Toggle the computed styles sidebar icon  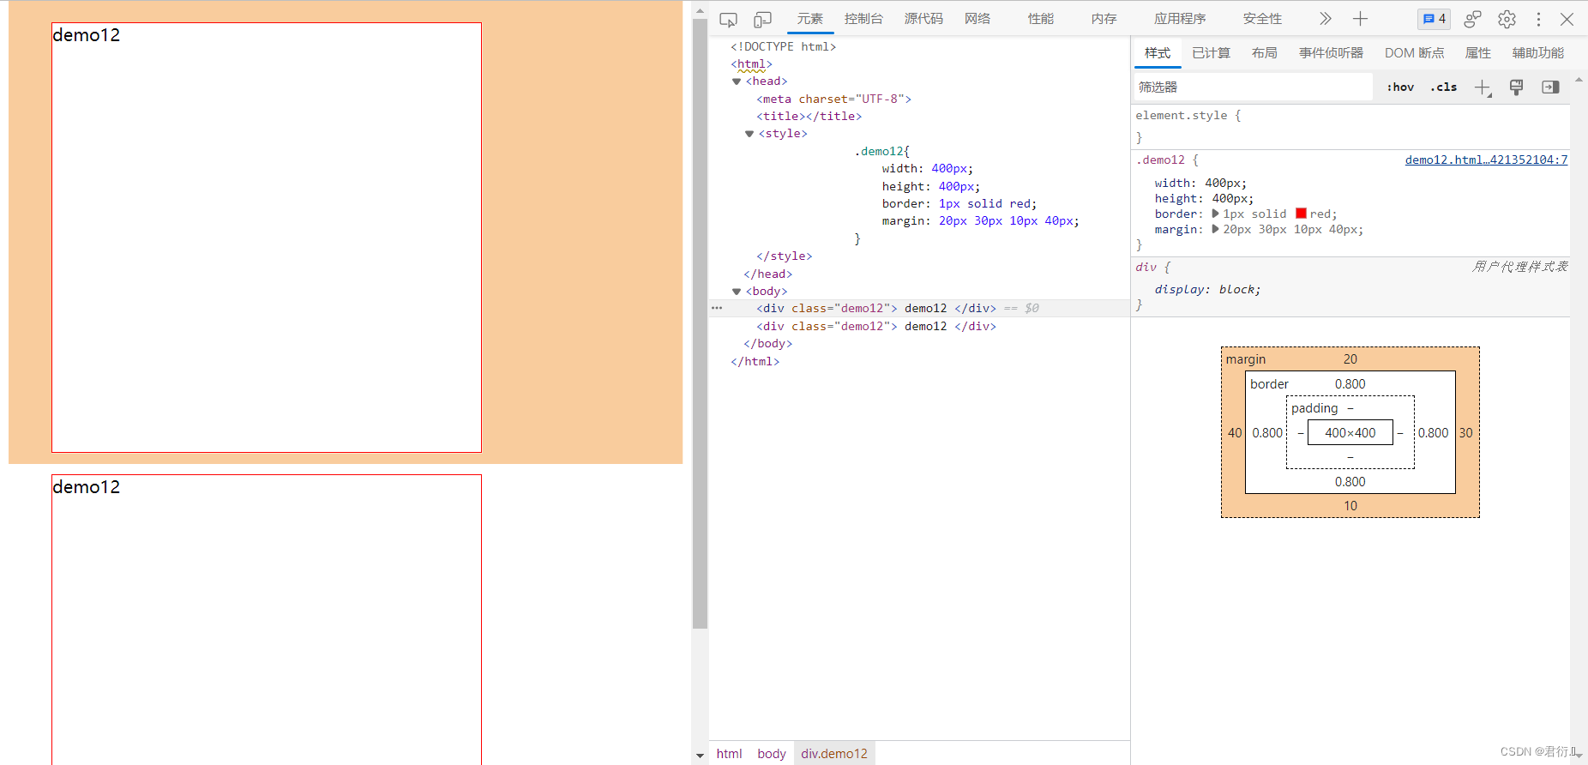click(1550, 87)
